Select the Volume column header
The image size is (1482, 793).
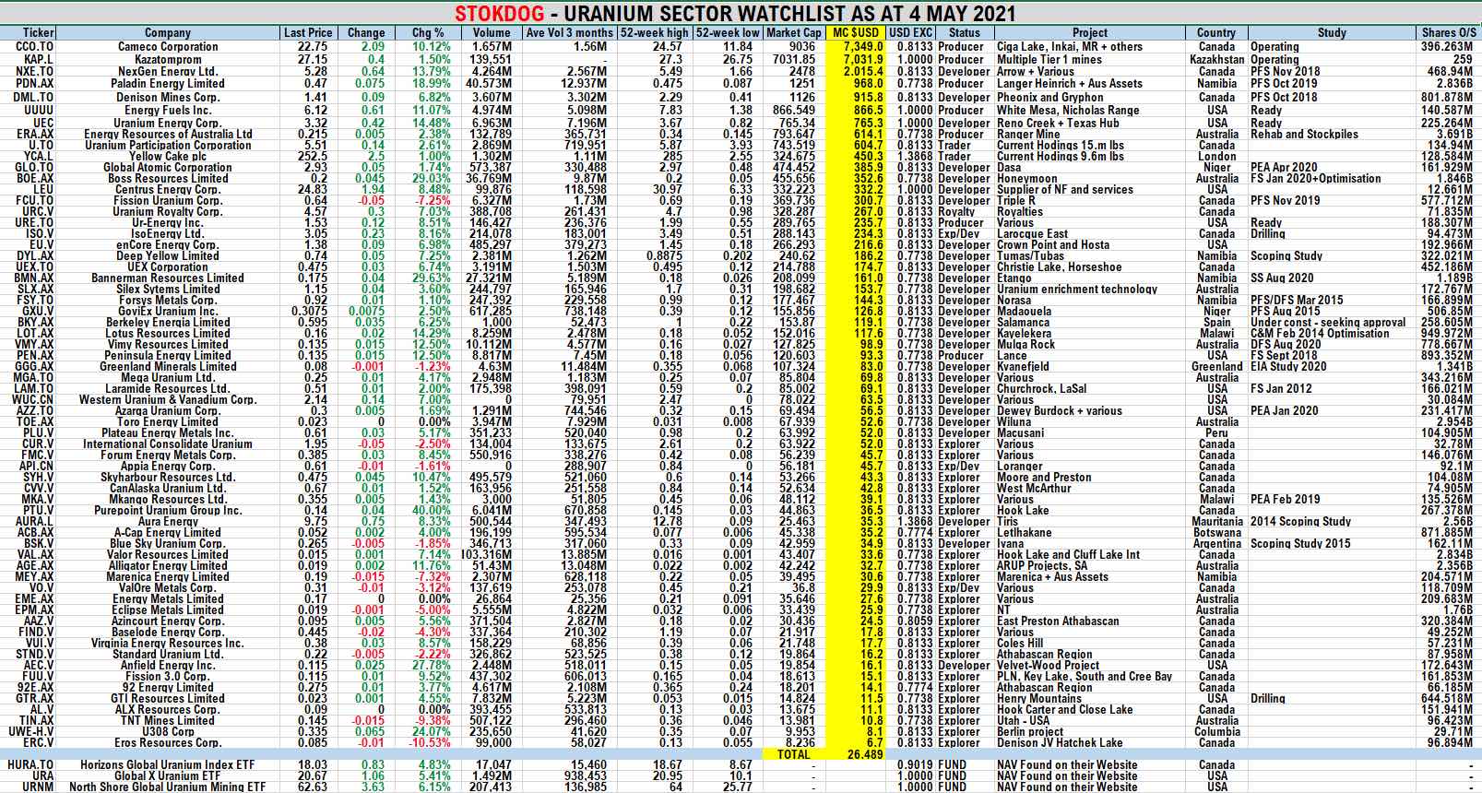pyautogui.click(x=492, y=32)
